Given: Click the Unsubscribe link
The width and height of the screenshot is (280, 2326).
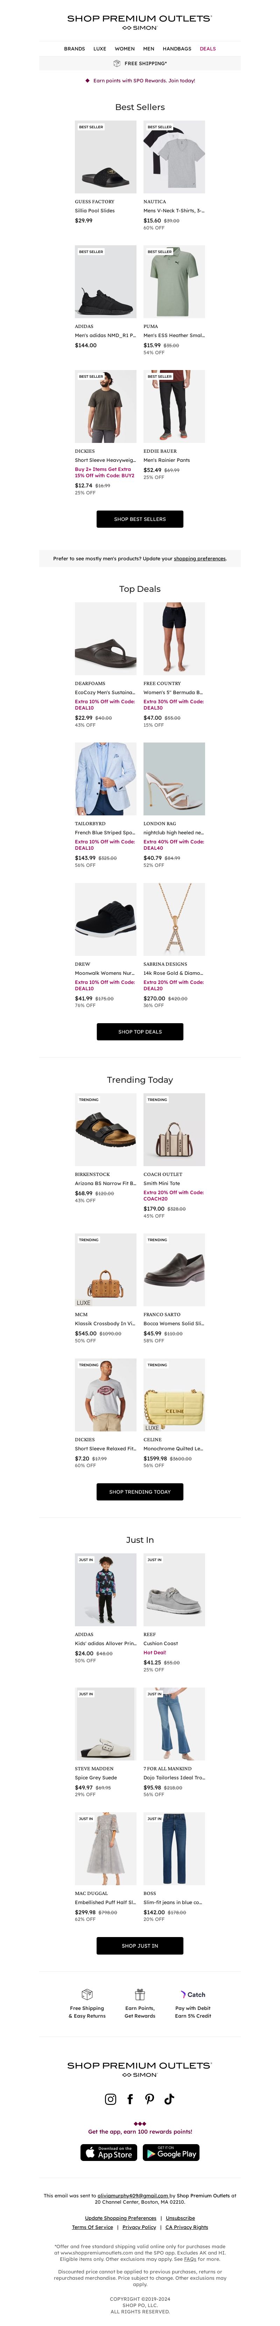Looking at the screenshot, I should (x=181, y=2218).
